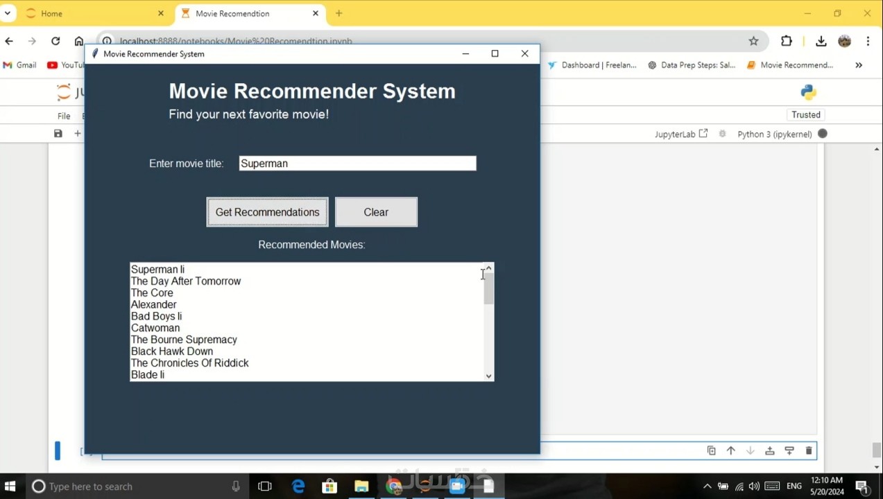
Task: Show hidden system tray icons
Action: tap(707, 487)
